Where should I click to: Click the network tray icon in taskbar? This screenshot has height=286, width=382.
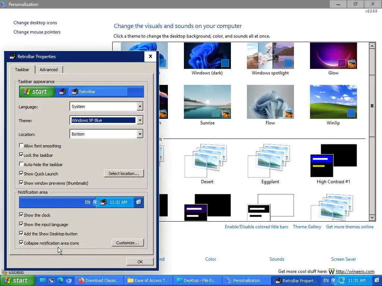342,281
